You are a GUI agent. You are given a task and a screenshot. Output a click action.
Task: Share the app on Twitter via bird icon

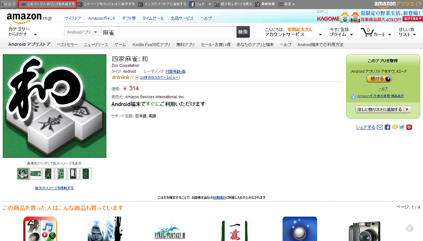click(x=402, y=127)
